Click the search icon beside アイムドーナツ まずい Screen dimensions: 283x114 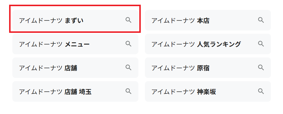[128, 20]
